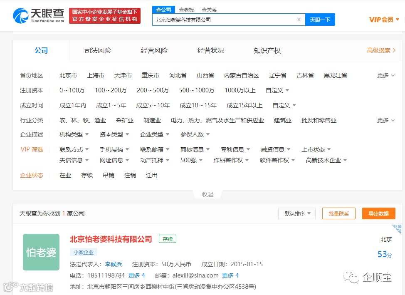Image resolution: width=405 pixels, height=295 pixels.
Task: Open the 企业类型 dropdown
Action: click(x=154, y=134)
